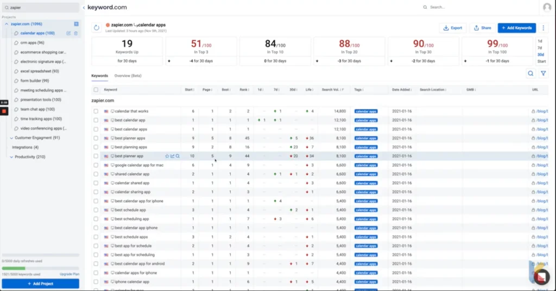Click the red record stop button on left edge

point(4,111)
